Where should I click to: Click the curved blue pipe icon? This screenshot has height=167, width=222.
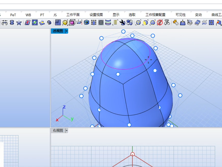tap(49, 23)
